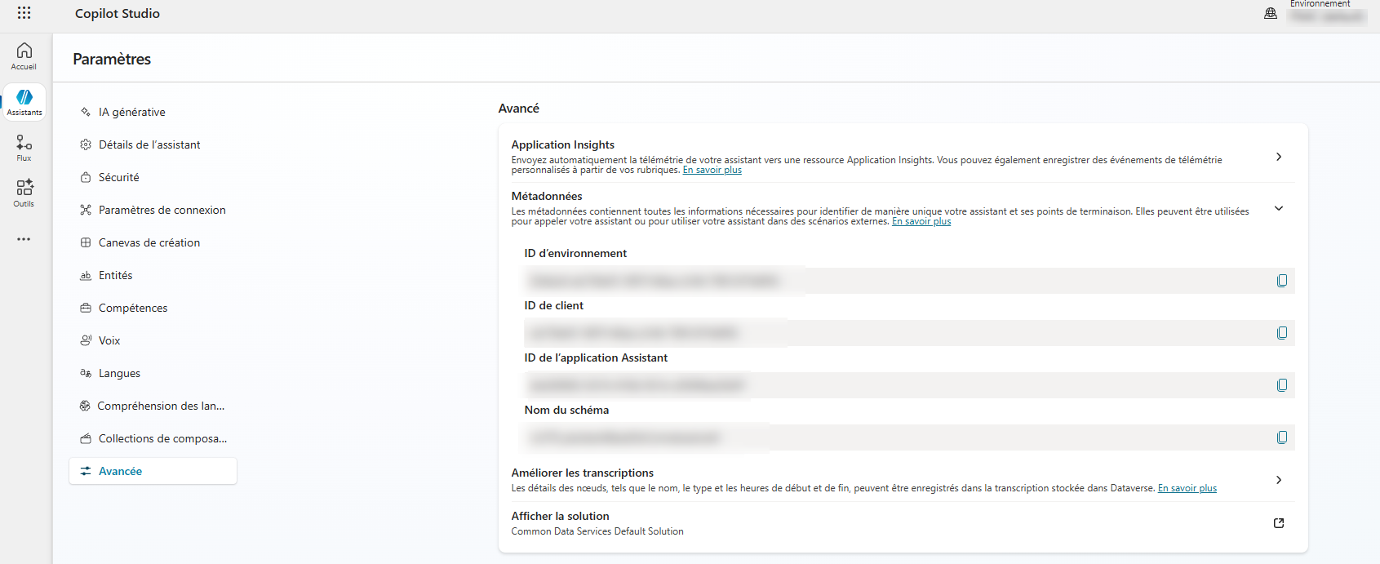
Task: Collapse the Métadonnées section
Action: pyautogui.click(x=1278, y=208)
